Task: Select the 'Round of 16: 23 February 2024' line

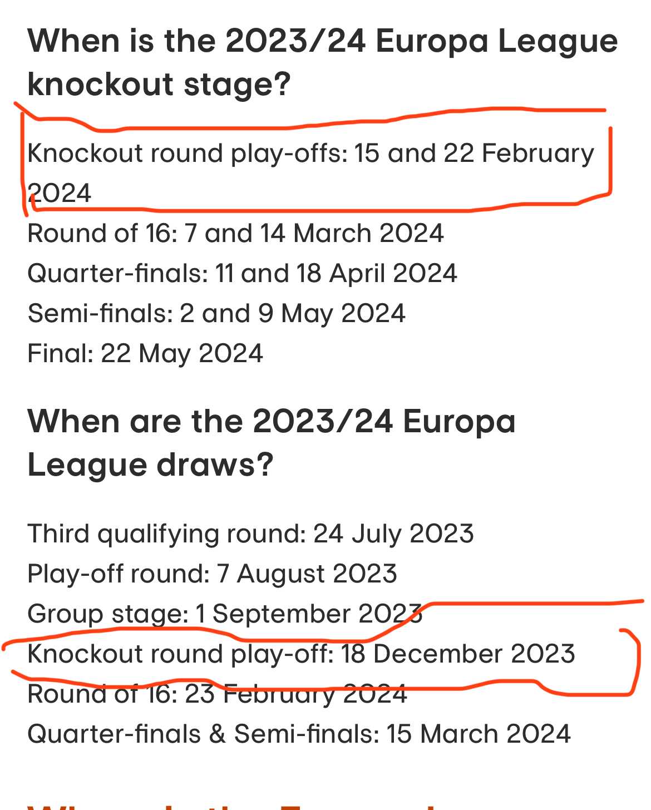Action: coord(217,694)
